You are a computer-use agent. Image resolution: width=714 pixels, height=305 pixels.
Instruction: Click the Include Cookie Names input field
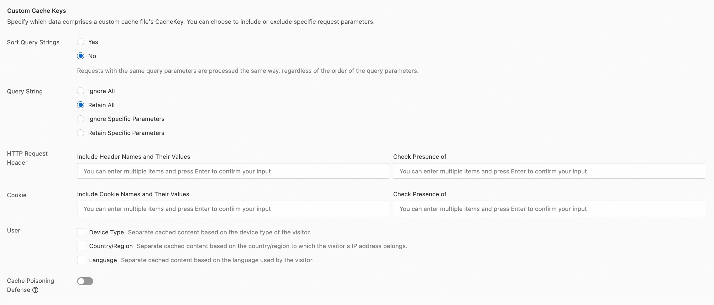click(x=233, y=209)
